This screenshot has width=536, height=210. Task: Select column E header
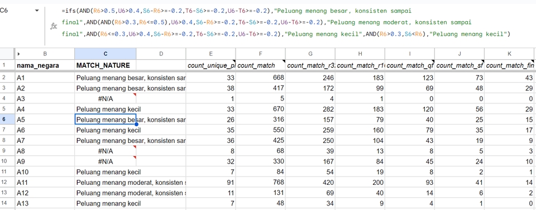tap(210, 54)
